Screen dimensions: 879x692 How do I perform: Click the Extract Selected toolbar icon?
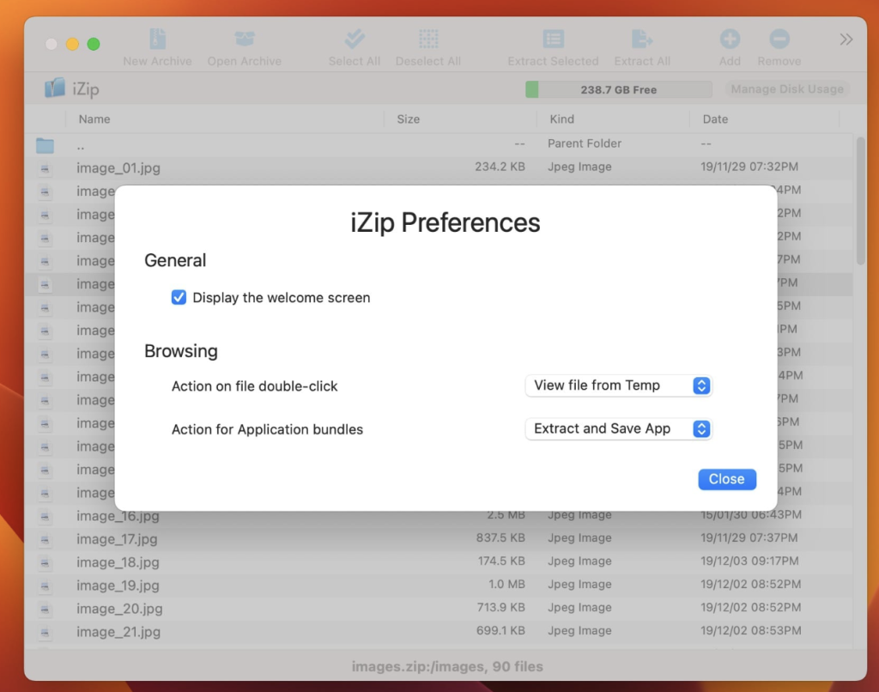point(554,39)
